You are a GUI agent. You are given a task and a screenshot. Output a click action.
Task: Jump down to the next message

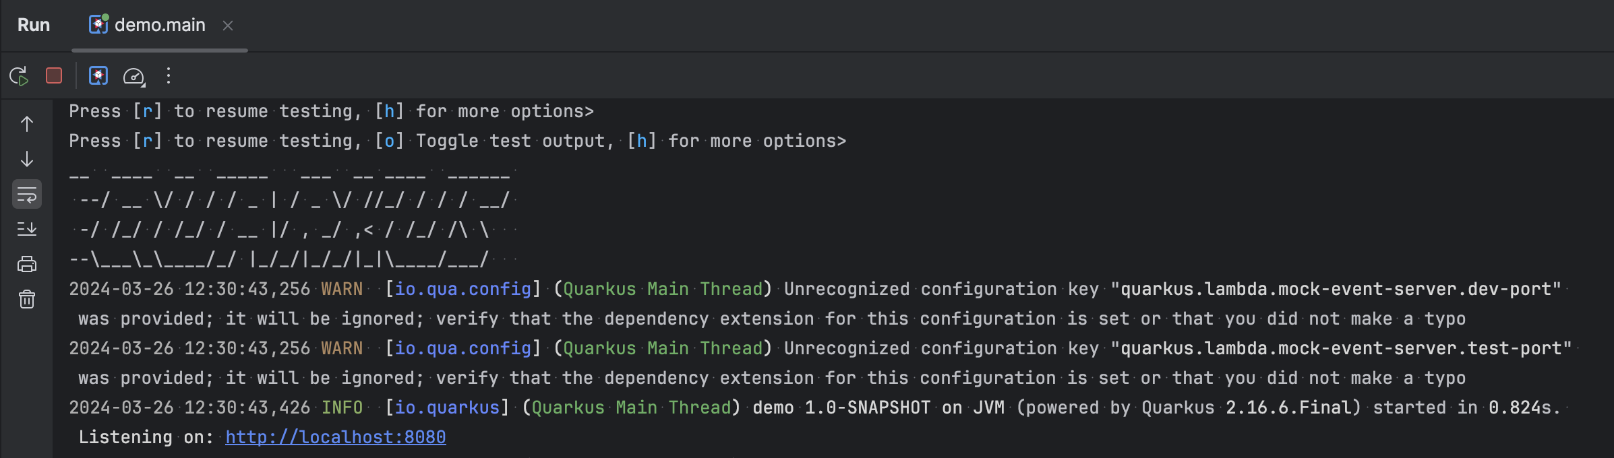point(26,160)
